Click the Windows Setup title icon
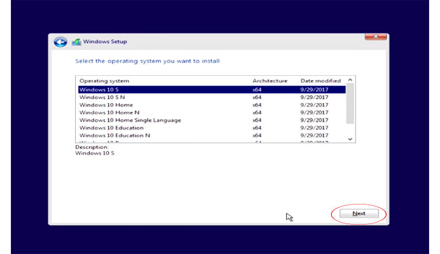 (x=76, y=42)
